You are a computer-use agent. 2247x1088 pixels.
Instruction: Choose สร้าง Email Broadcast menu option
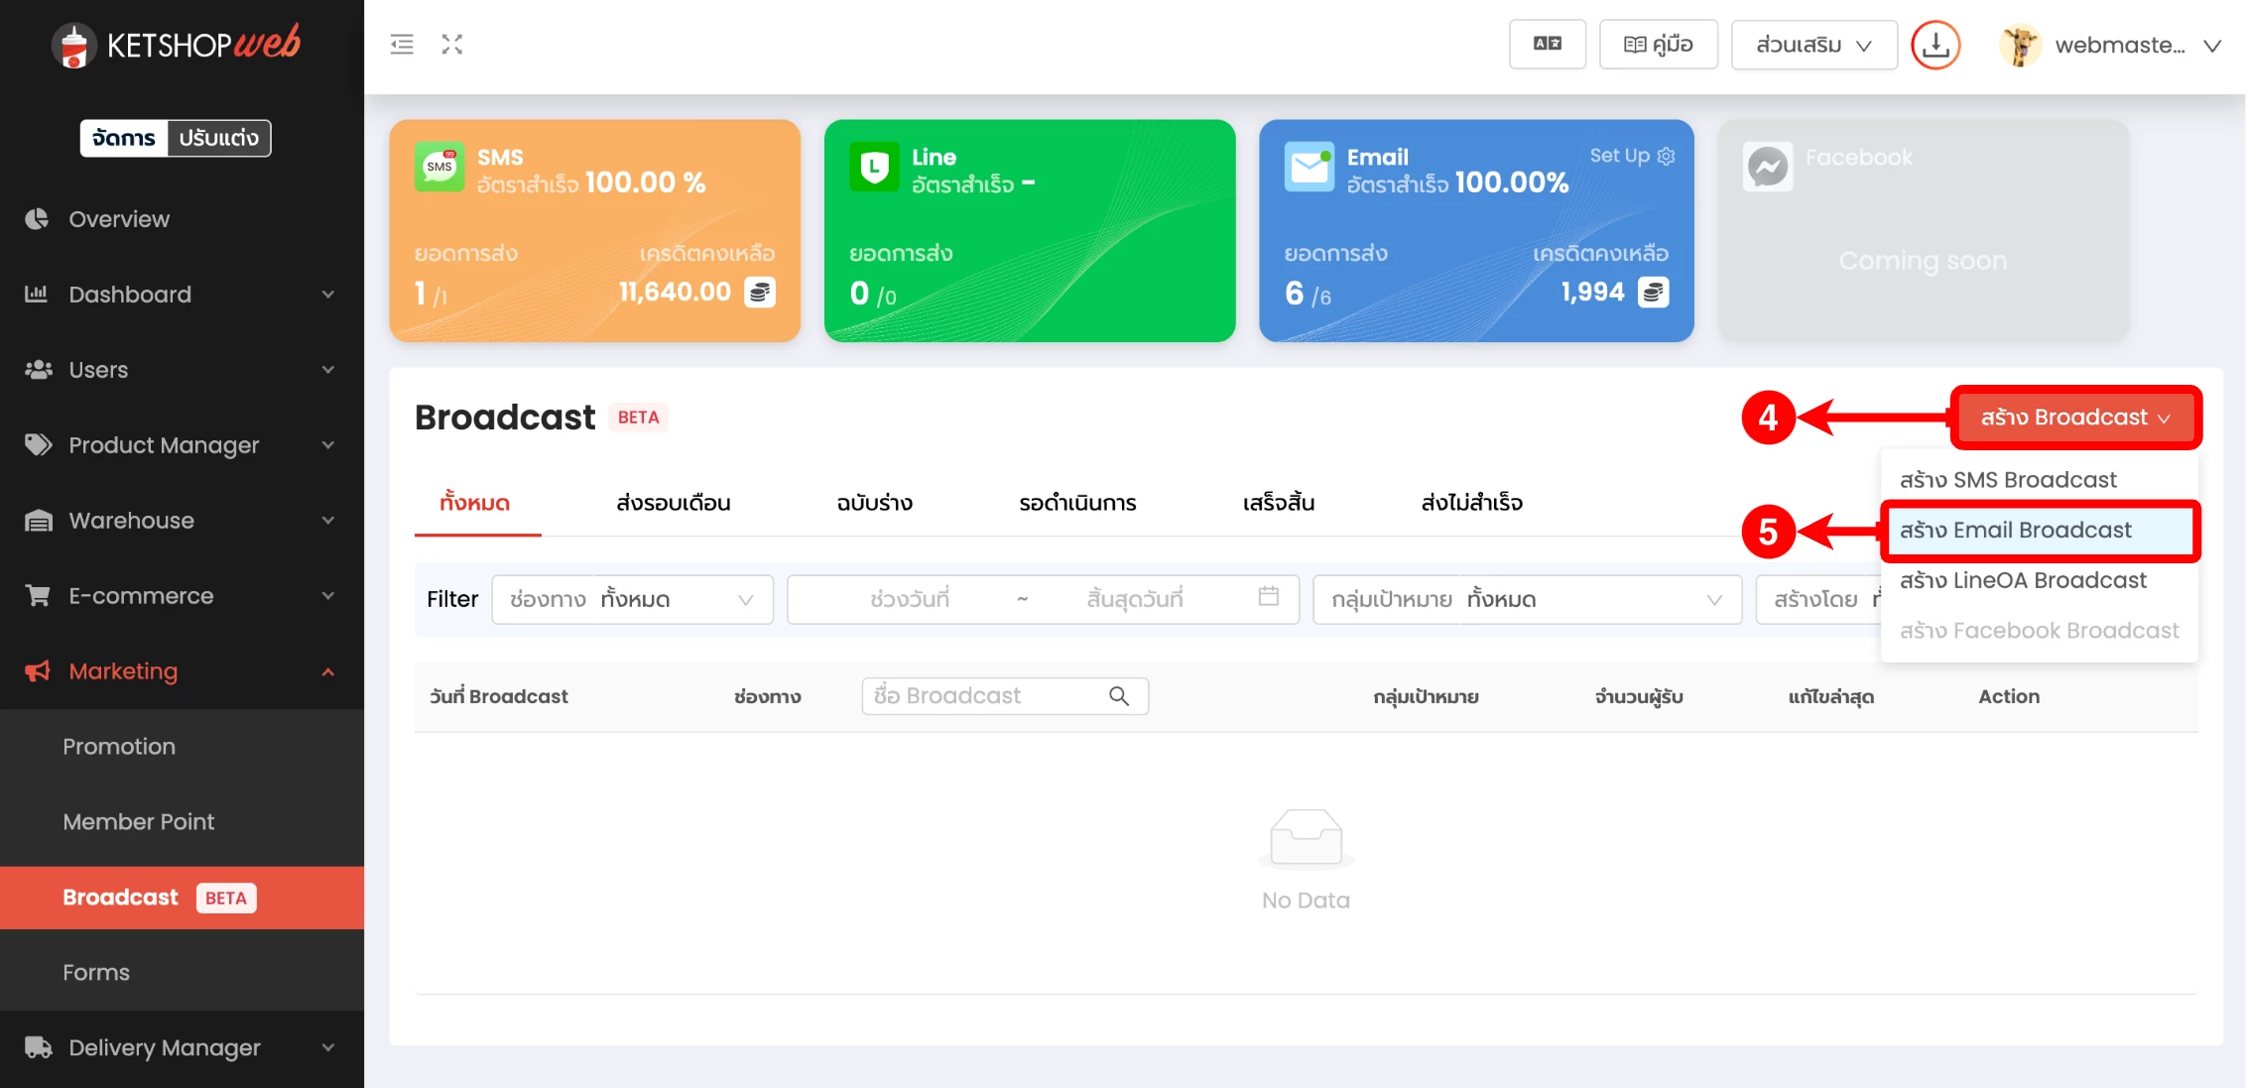[x=2015, y=531]
